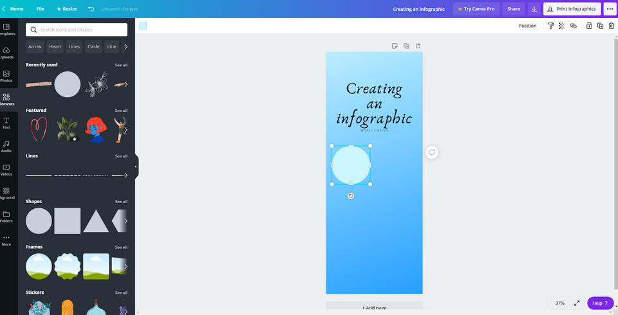Open the Folders sidebar tab
This screenshot has height=315, width=618.
pyautogui.click(x=6, y=217)
